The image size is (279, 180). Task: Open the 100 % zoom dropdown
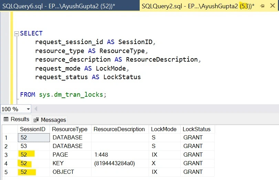(x=28, y=109)
